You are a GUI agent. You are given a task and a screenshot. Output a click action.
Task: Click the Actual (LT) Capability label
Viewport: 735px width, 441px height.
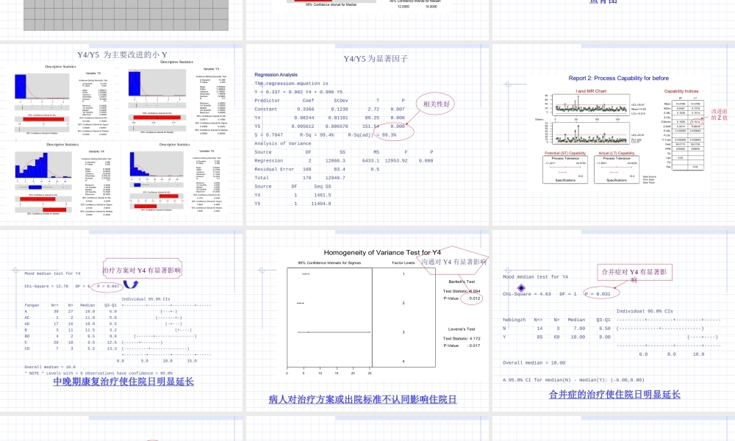[616, 154]
